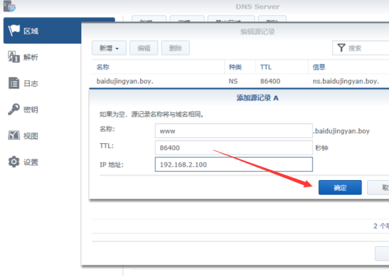
Task: Click the DNS Server app icon
Action: click(x=9, y=6)
